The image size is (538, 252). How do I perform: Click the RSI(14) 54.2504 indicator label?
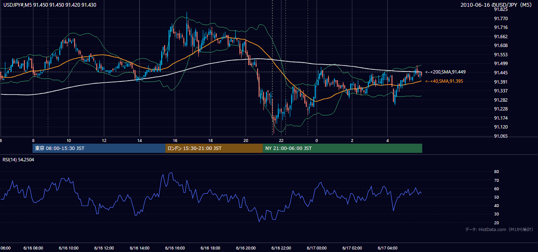click(x=19, y=160)
